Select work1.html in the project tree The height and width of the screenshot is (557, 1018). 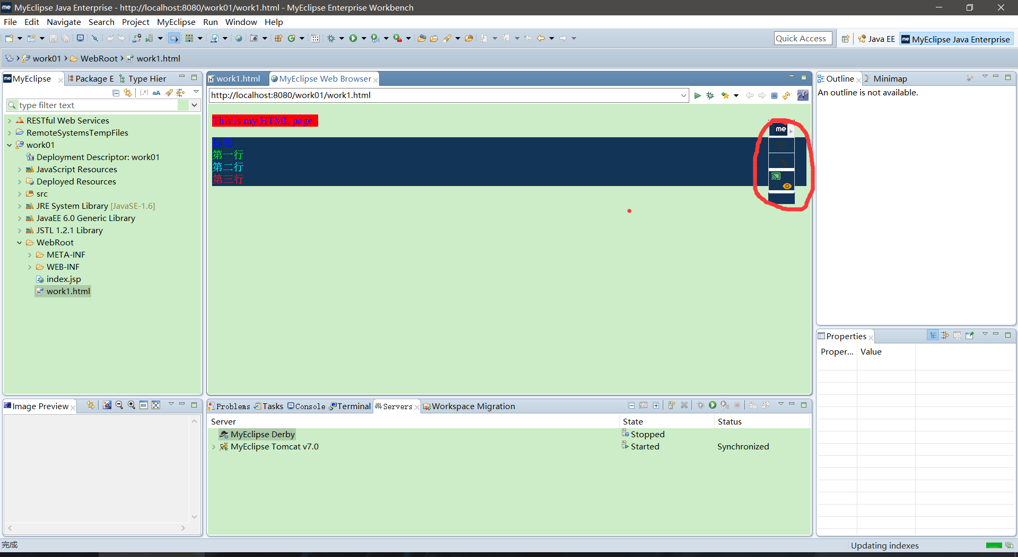tap(68, 291)
